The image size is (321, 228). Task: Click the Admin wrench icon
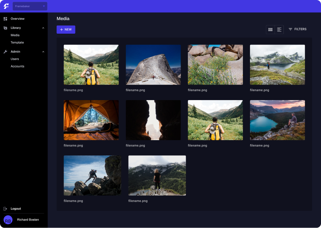coord(5,52)
